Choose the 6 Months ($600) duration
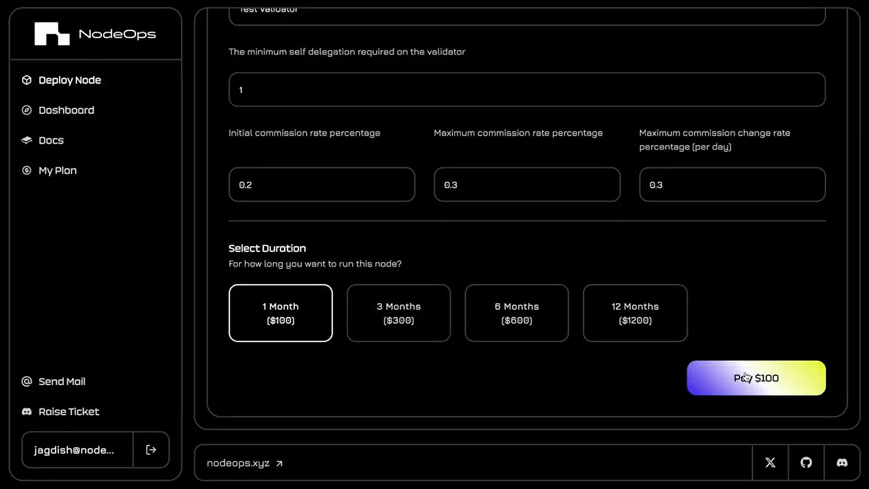The width and height of the screenshot is (869, 489). [516, 313]
